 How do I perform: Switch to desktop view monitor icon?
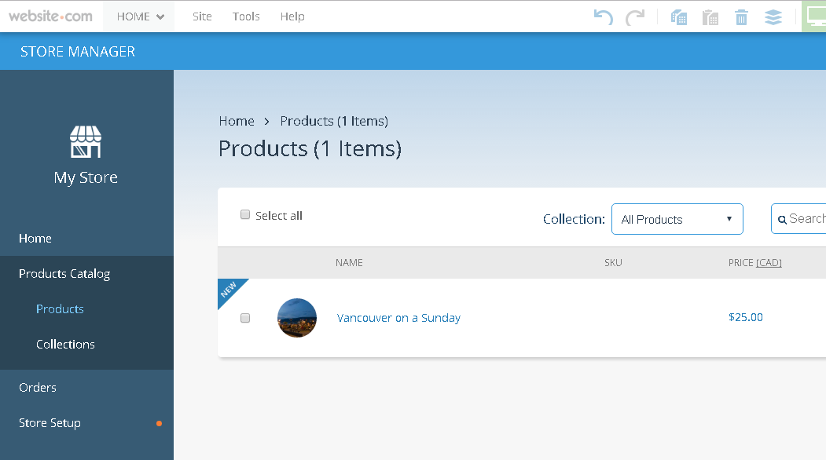tap(816, 16)
